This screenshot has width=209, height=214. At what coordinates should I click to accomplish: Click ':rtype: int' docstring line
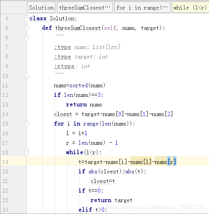pyautogui.click(x=72, y=66)
